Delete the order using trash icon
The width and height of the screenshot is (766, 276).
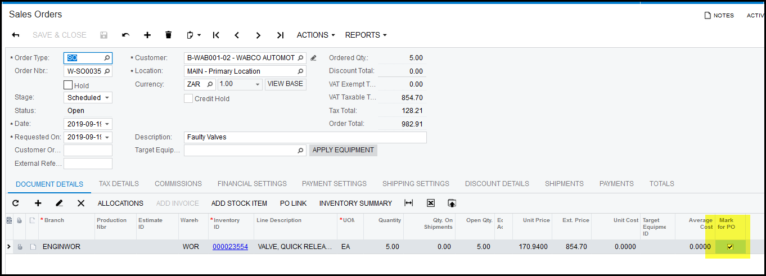[x=168, y=35]
